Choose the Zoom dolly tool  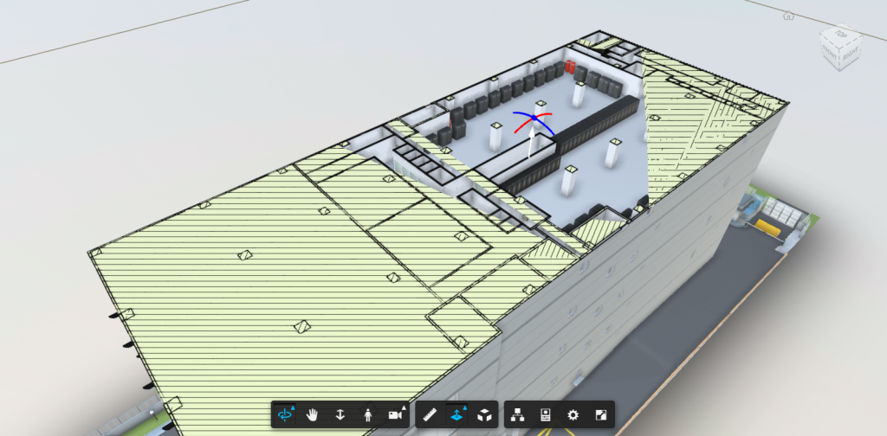pyautogui.click(x=340, y=415)
